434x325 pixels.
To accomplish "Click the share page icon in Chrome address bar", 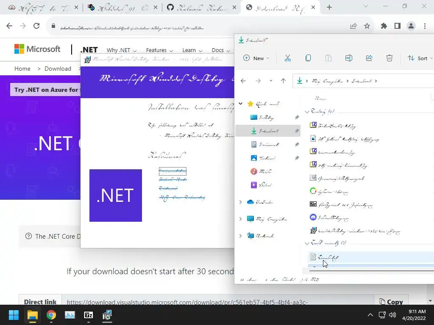I will [353, 26].
